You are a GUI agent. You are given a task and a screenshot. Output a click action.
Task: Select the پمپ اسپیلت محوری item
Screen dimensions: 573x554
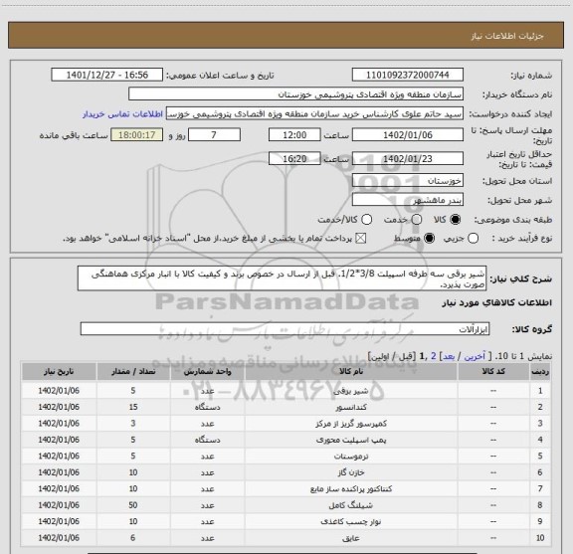(x=286, y=440)
